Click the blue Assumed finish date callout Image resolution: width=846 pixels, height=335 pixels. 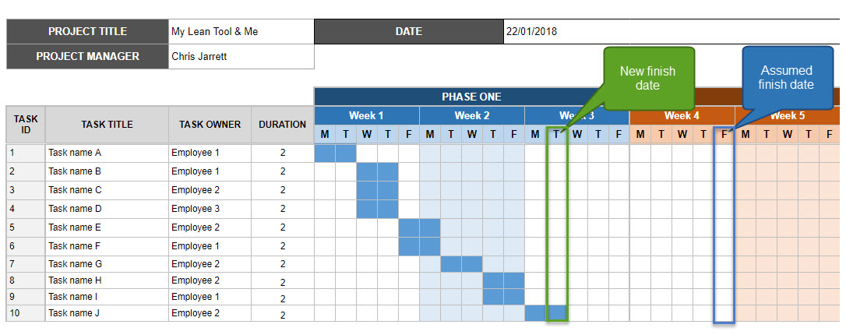click(x=788, y=78)
